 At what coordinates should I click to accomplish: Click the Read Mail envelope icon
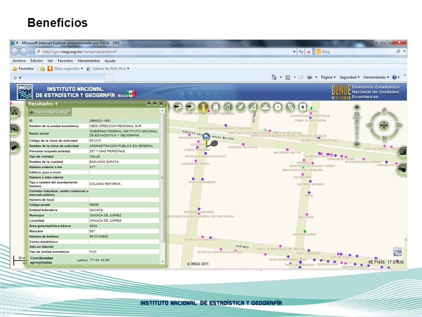click(x=301, y=77)
